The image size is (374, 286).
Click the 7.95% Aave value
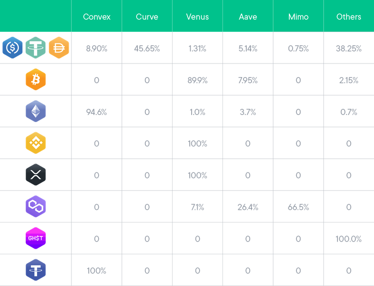click(248, 80)
